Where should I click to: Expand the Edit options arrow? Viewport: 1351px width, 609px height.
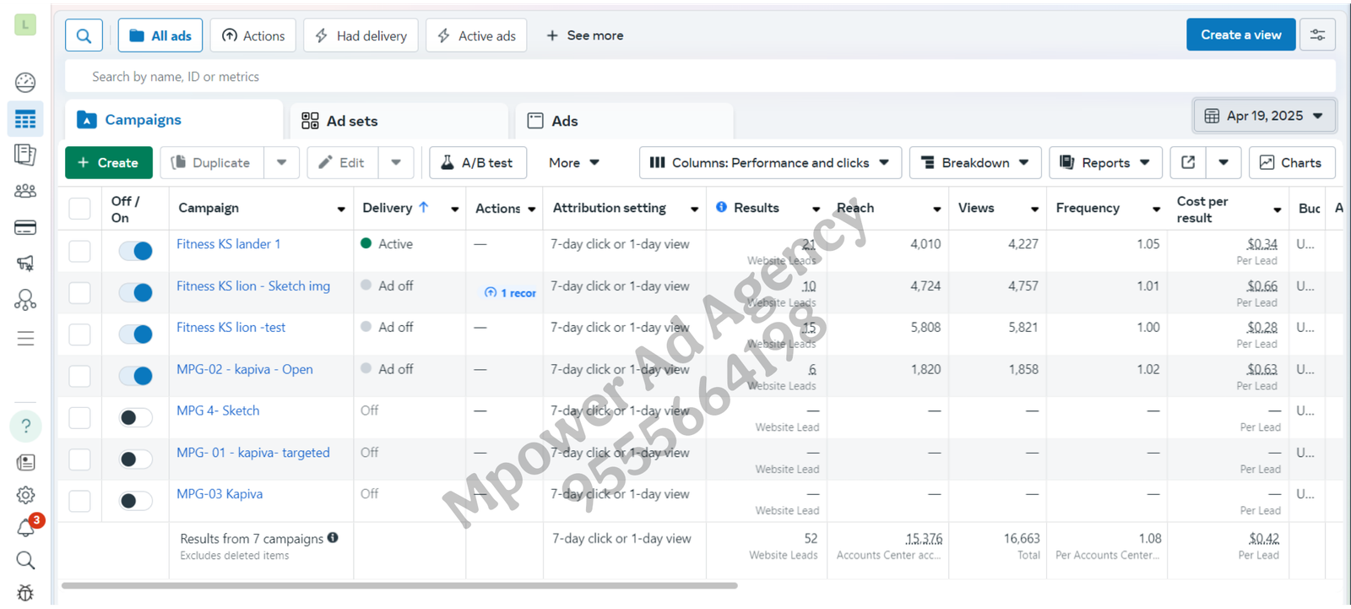[396, 162]
